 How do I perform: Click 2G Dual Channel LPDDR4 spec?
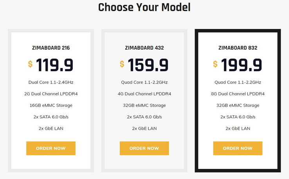51,94
